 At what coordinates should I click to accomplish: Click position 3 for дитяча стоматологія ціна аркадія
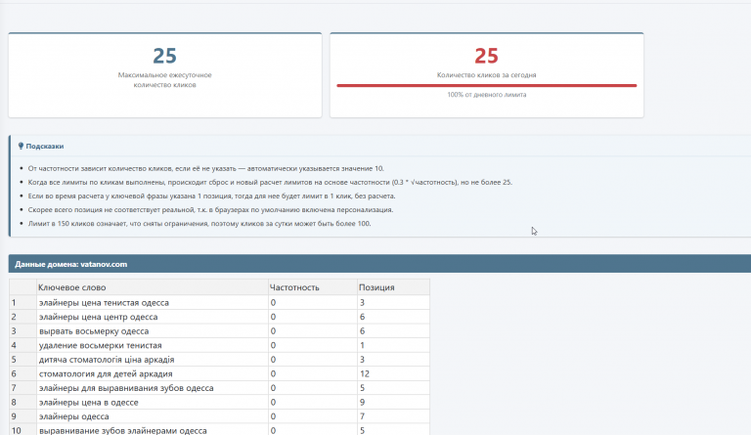pos(393,360)
